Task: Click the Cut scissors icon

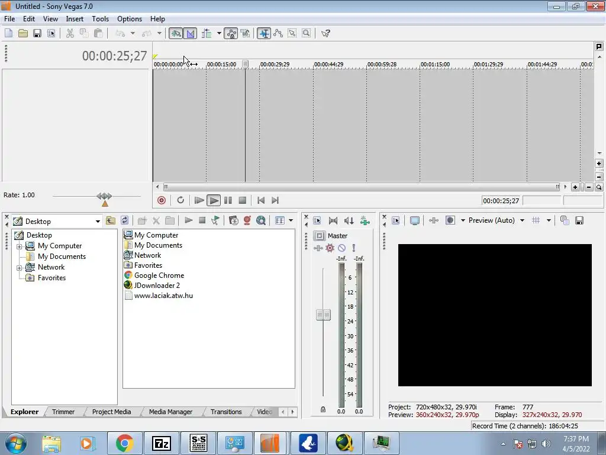Action: pyautogui.click(x=70, y=33)
